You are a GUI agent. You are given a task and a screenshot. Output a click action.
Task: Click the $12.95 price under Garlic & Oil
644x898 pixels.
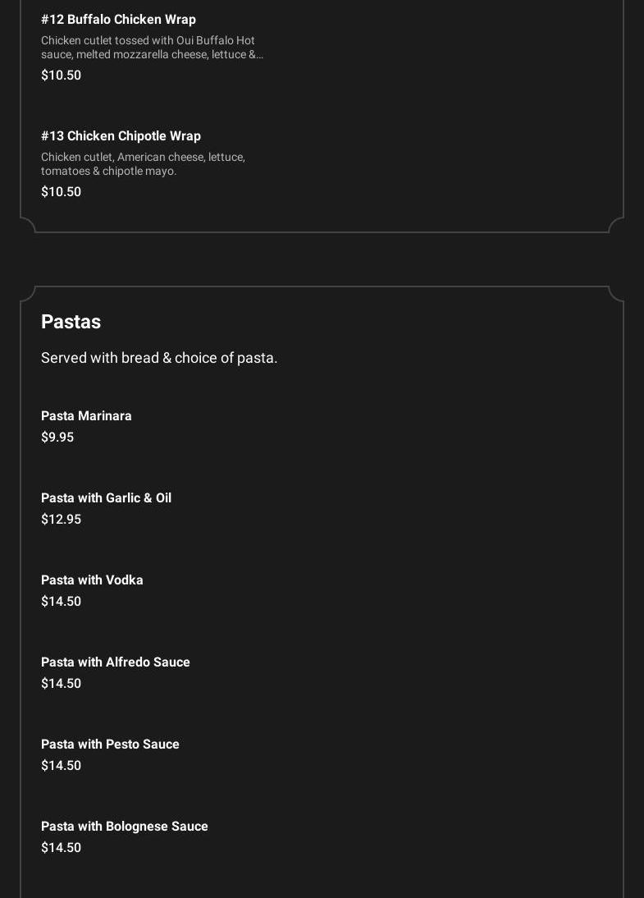click(61, 520)
